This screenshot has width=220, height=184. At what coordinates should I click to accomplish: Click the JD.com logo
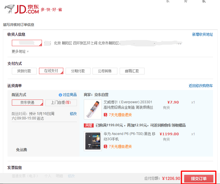pos(21,9)
